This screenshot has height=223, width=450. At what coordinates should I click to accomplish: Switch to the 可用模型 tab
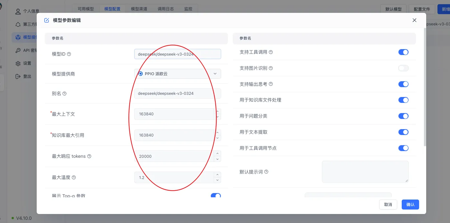86,9
